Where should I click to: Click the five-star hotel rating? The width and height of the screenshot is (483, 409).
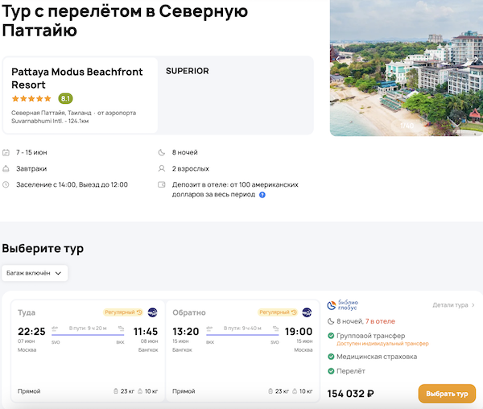click(31, 99)
